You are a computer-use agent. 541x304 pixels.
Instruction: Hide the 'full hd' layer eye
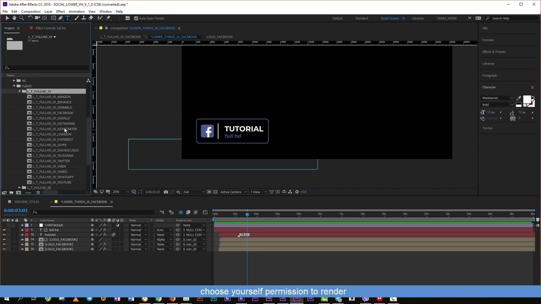pyautogui.click(x=4, y=230)
